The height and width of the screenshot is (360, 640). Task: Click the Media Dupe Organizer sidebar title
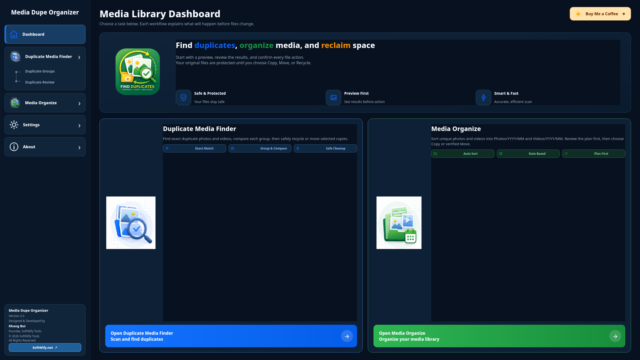pyautogui.click(x=45, y=12)
